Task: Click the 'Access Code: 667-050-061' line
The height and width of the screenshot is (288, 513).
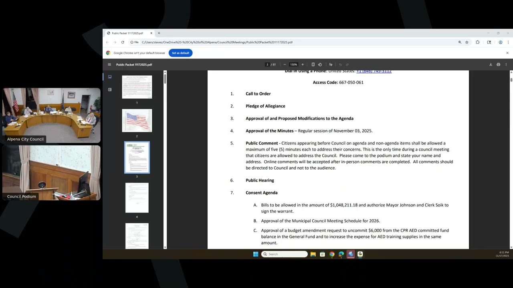Action: [x=338, y=82]
